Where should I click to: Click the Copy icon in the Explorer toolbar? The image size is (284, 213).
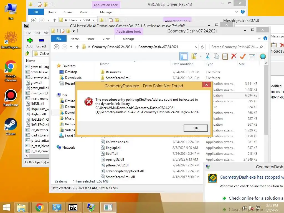coord(216,56)
